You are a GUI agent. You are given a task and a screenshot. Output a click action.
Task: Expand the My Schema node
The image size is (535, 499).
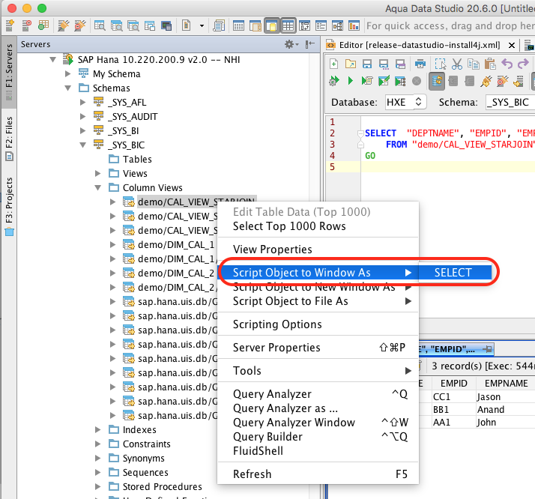point(68,73)
